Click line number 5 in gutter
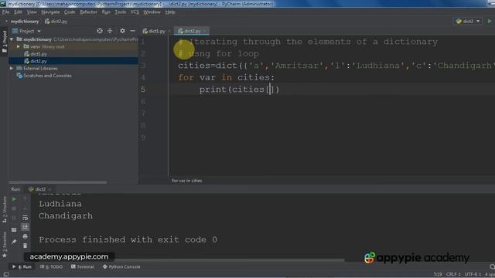The image size is (495, 278). coord(143,90)
